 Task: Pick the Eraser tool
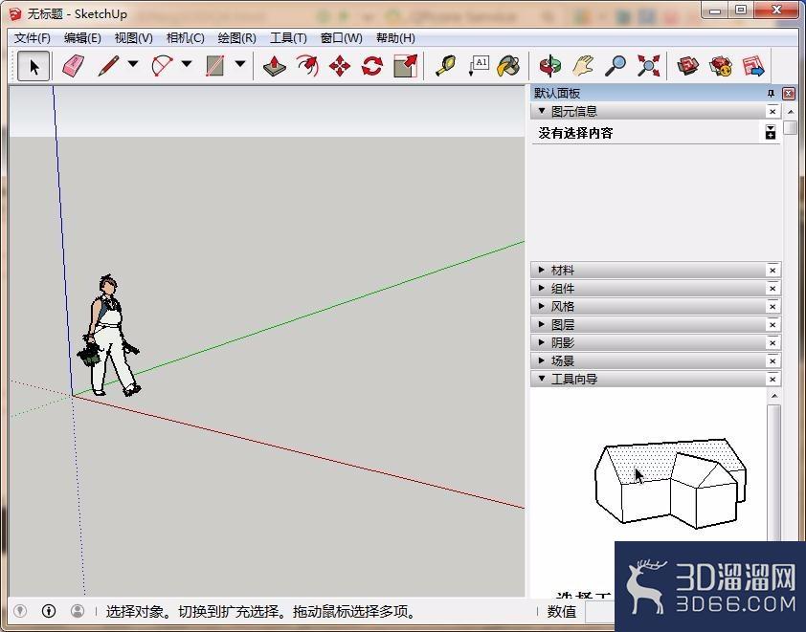[73, 66]
